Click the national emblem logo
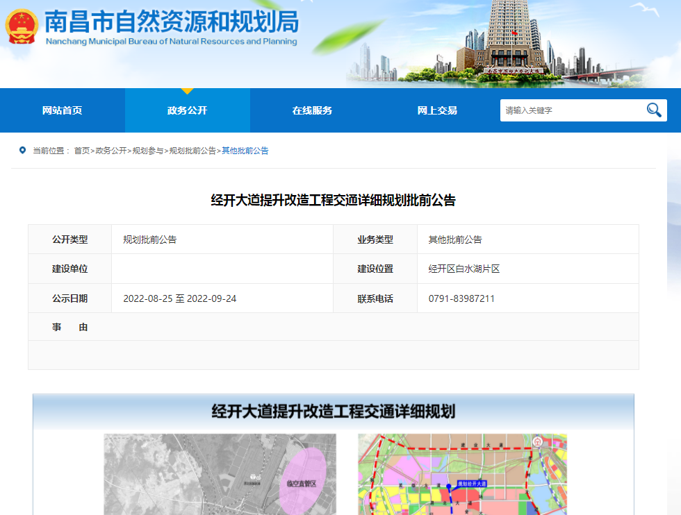 (22, 28)
